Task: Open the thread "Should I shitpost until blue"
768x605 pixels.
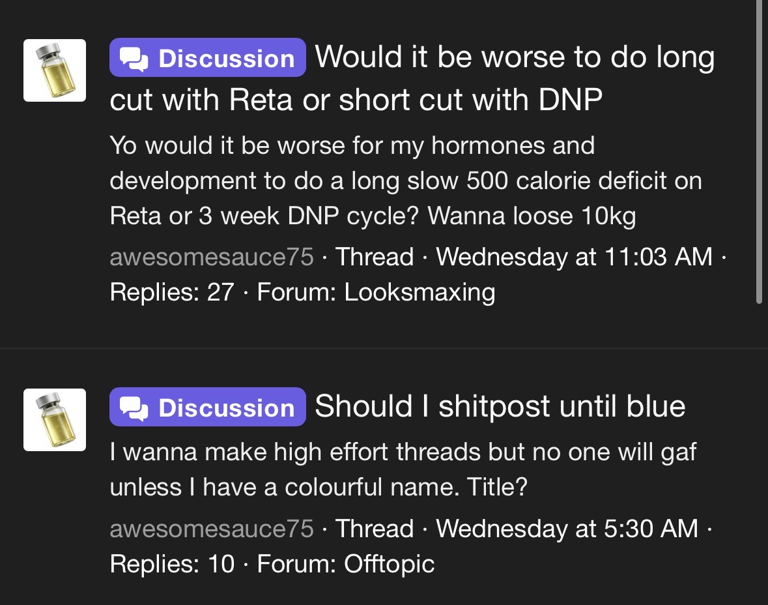Action: (x=500, y=407)
